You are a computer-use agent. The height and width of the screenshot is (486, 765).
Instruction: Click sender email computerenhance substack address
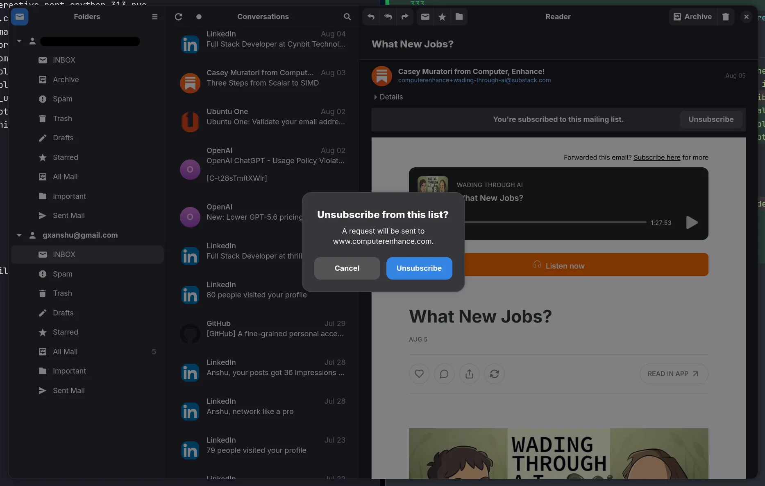tap(474, 80)
